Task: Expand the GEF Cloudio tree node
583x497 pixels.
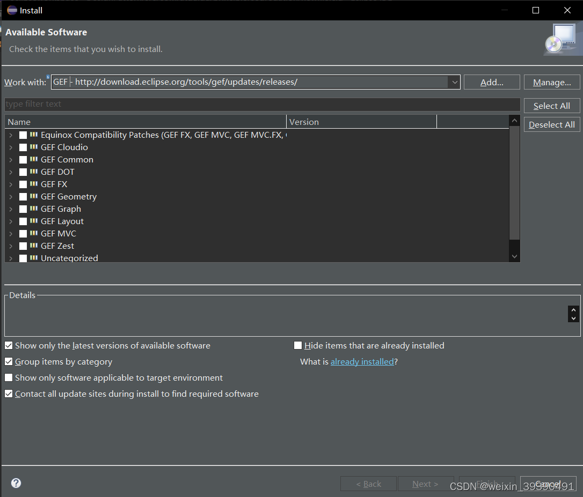Action: click(11, 147)
